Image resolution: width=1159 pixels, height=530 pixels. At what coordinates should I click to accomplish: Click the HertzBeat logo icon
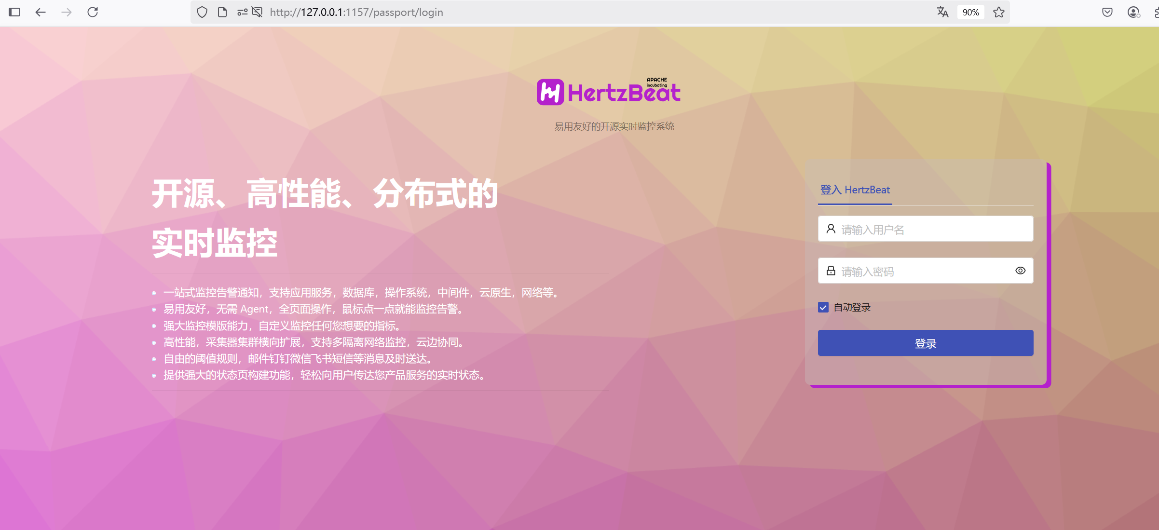coord(550,92)
